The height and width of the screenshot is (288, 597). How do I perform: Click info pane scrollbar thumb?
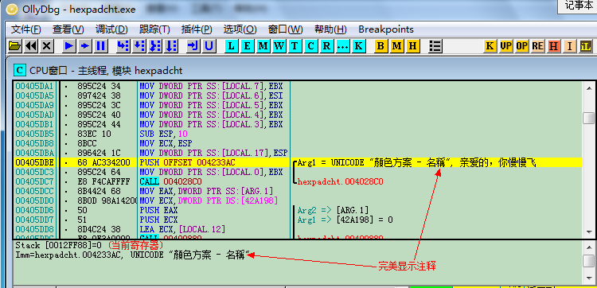588,261
